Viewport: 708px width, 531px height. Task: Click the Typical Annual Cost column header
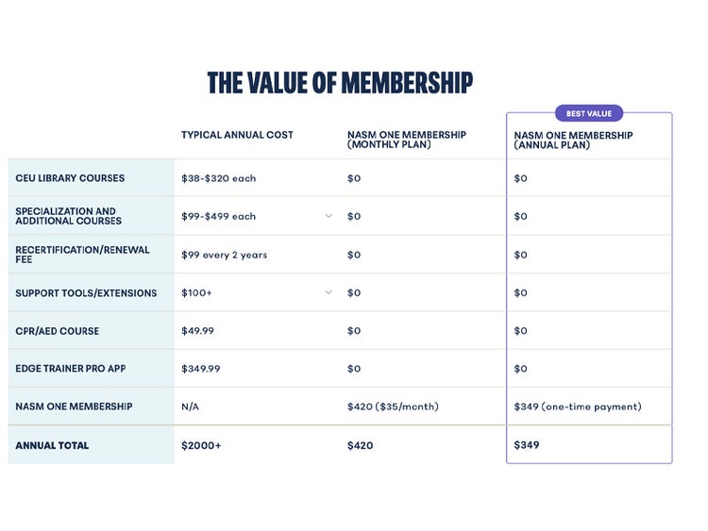click(x=237, y=136)
